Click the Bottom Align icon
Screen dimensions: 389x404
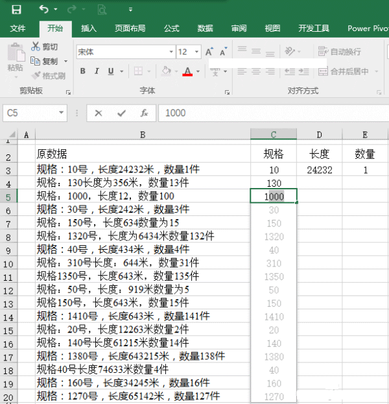(x=270, y=53)
